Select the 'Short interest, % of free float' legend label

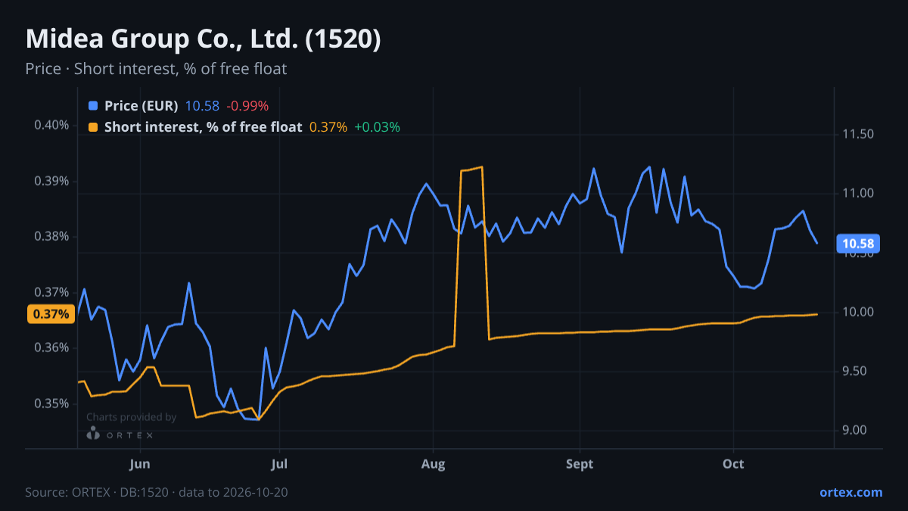[203, 127]
